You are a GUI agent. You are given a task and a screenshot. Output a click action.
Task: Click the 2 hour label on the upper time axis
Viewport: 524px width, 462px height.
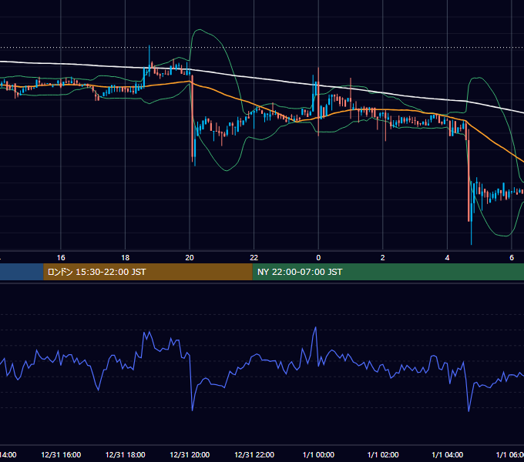click(383, 258)
